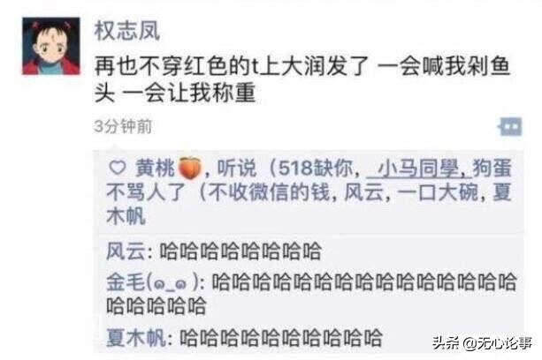Open commenter name 金毛(๑_๑)
This screenshot has height=360, width=542.
click(x=152, y=282)
